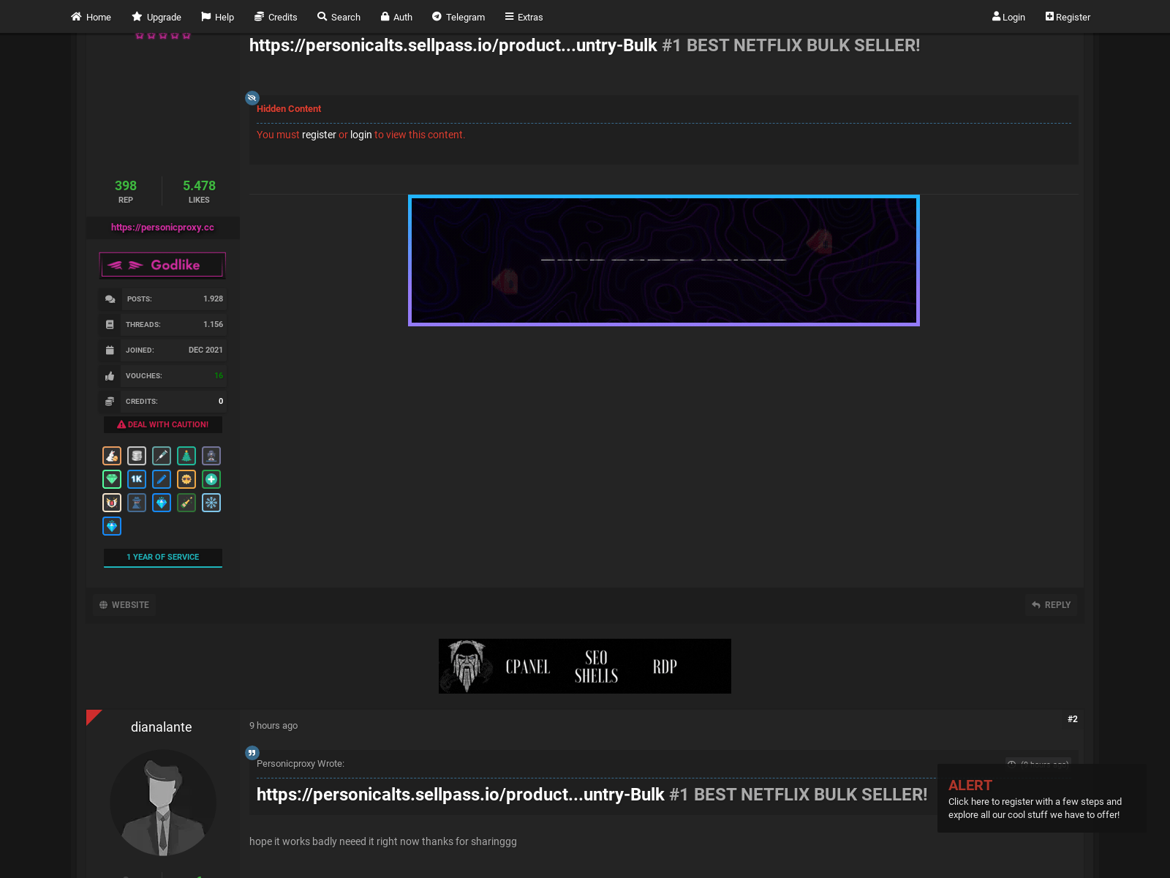Click the 398 Rep count
The image size is (1170, 878).
[126, 186]
